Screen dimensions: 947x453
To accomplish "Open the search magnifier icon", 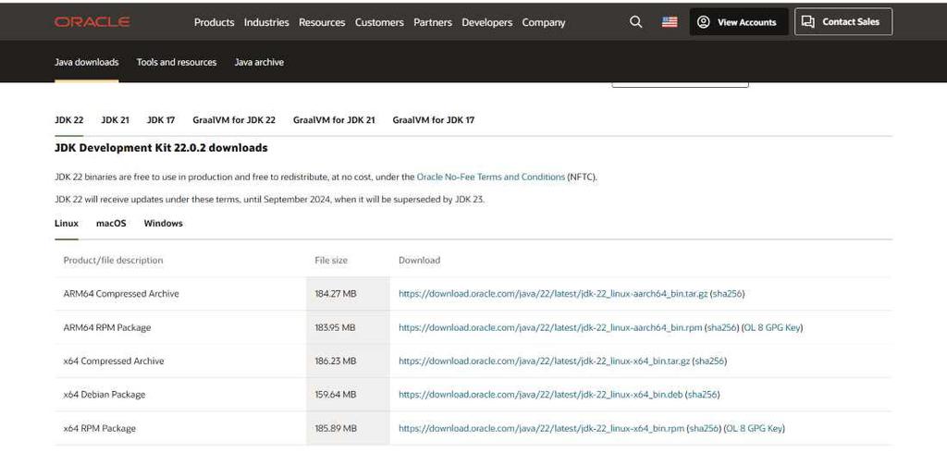I will point(635,22).
